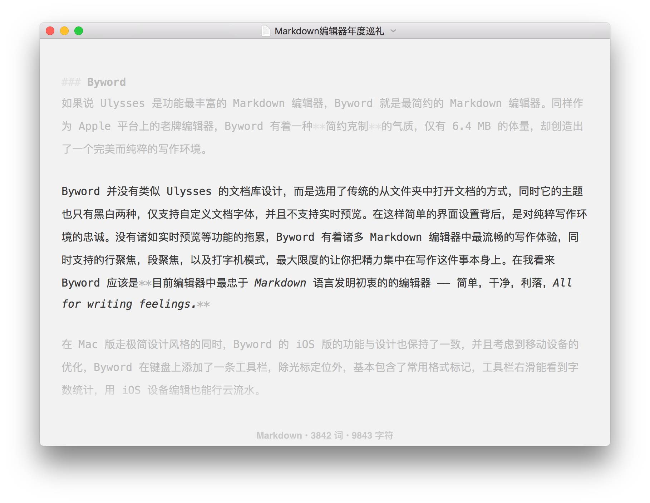Close the Byword document window
The width and height of the screenshot is (650, 503).
pos(50,31)
